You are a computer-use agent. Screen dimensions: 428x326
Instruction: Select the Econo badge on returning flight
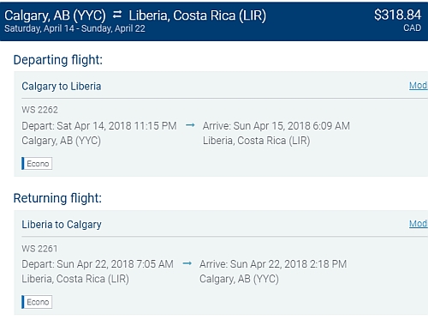(37, 302)
